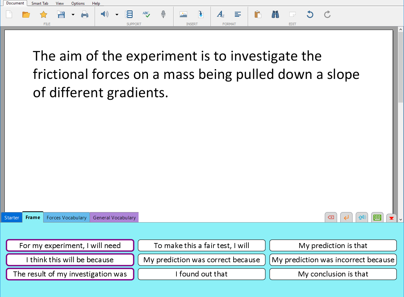Switch to Forces Vocabulary tab

click(67, 217)
